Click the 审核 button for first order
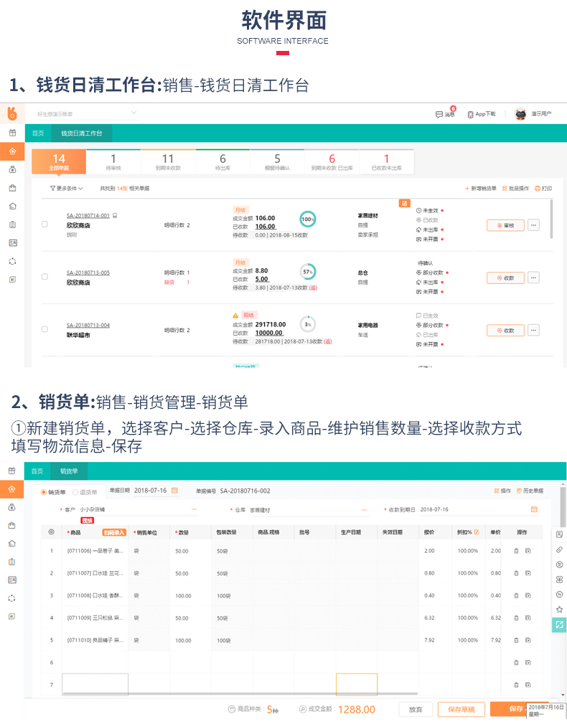Image resolution: width=567 pixels, height=728 pixels. point(505,225)
